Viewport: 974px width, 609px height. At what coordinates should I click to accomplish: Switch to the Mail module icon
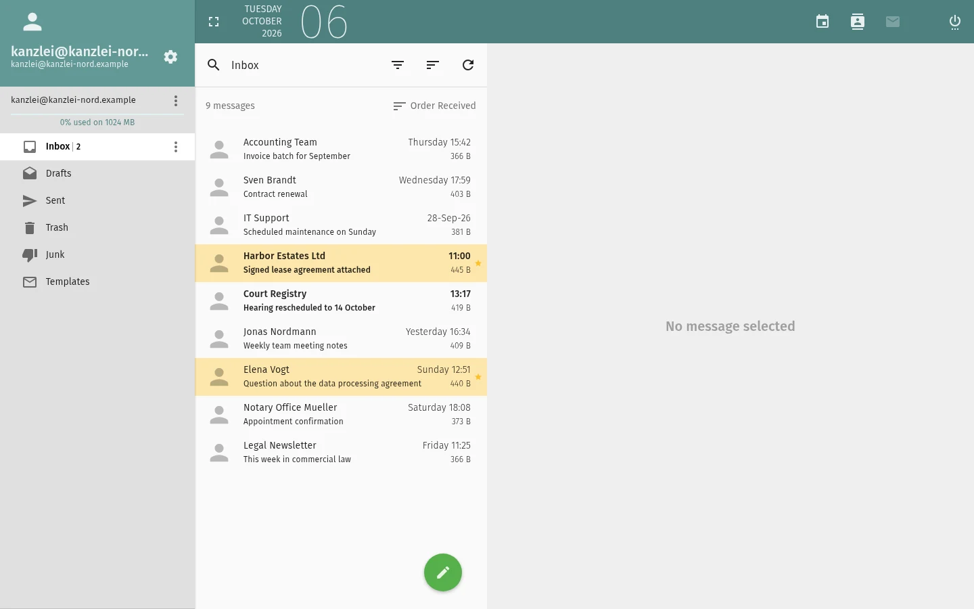(x=893, y=22)
